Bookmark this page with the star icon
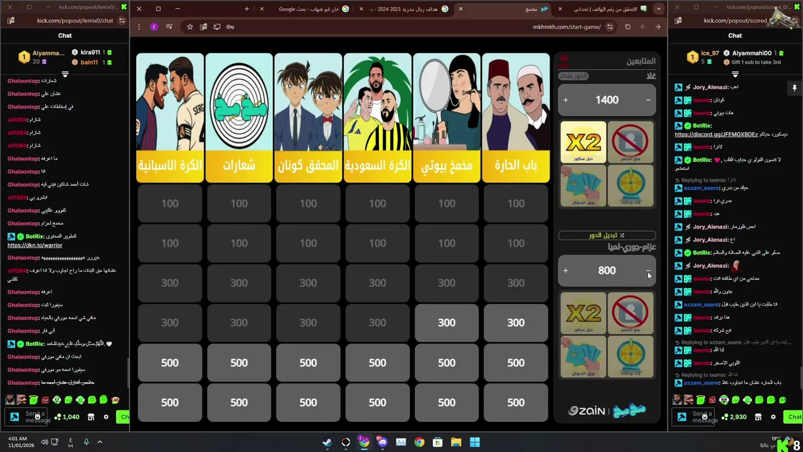Screen dimensions: 803x452 point(189,27)
